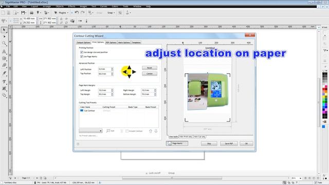
Task: Select the View Cut only tab
Action: (199, 137)
